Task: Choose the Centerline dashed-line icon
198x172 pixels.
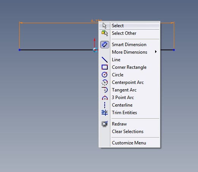Action: click(105, 105)
